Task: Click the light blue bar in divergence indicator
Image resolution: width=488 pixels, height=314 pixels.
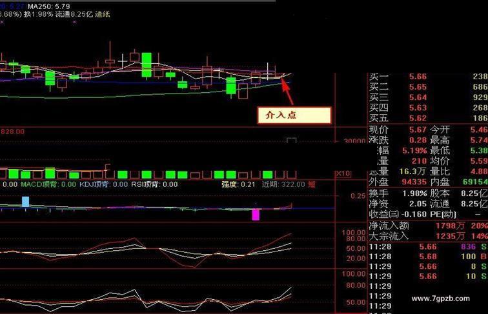Action: click(x=26, y=201)
